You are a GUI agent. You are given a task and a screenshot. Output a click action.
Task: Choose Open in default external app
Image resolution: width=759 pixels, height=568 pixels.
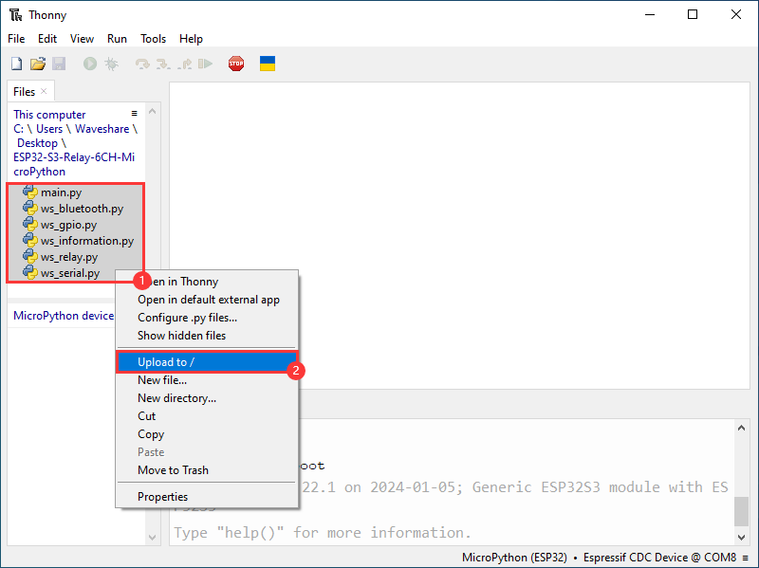pos(207,300)
